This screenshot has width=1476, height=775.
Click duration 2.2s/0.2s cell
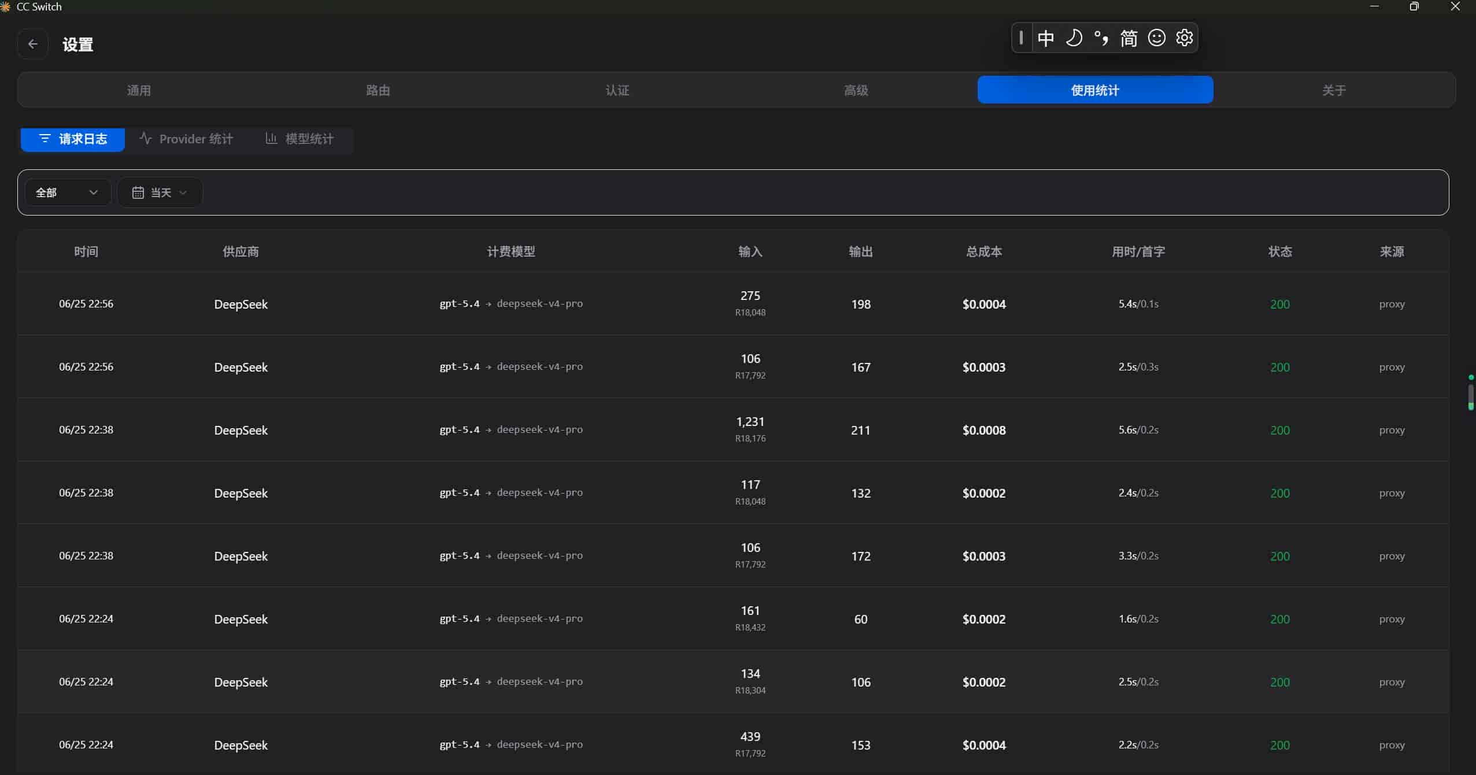click(x=1138, y=745)
